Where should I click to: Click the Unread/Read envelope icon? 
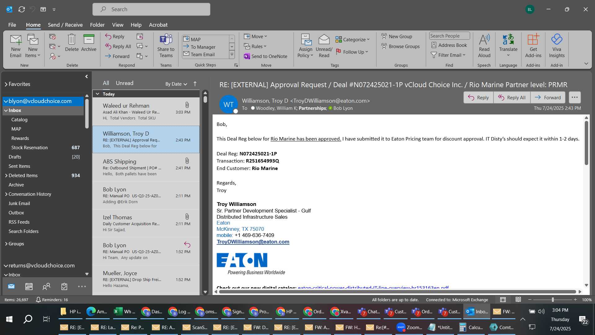click(324, 46)
